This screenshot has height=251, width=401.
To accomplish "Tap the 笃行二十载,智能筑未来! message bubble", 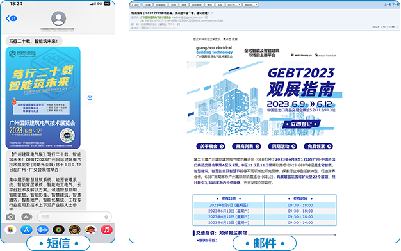I will click(x=34, y=41).
